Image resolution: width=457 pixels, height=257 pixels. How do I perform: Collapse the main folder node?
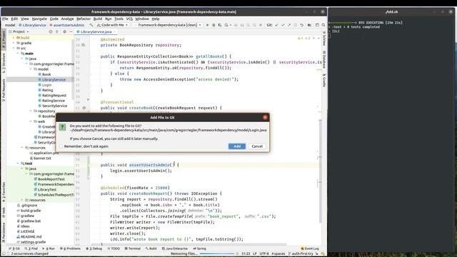click(x=18, y=54)
